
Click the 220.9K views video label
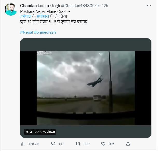click(x=45, y=132)
